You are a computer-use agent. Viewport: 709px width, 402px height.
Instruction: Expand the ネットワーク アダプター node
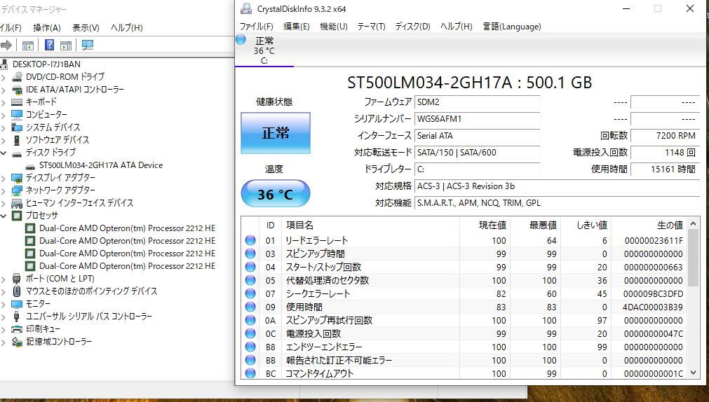(4, 190)
